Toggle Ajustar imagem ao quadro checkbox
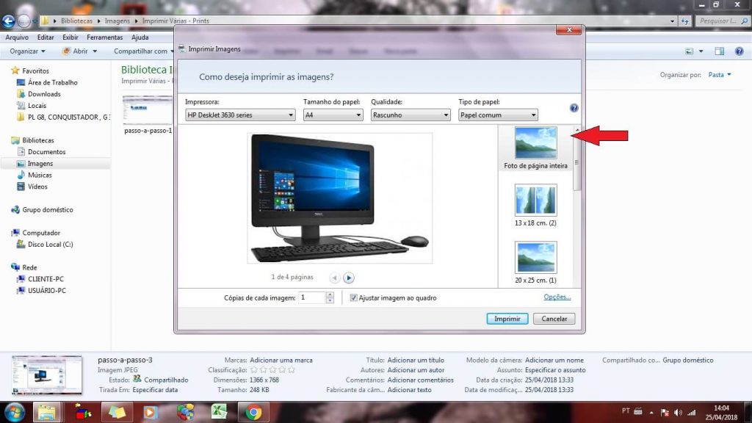The image size is (752, 423). point(354,298)
